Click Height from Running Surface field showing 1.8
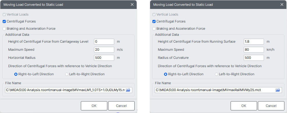 coord(254,42)
